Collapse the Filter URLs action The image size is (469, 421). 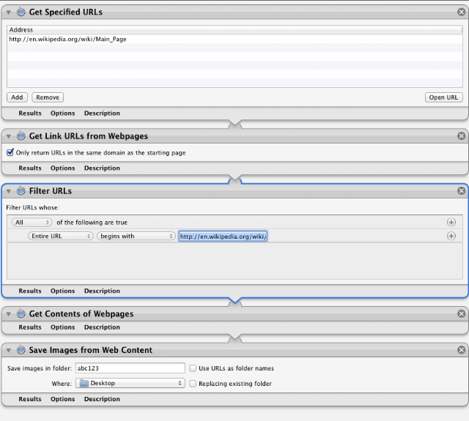pos(9,191)
